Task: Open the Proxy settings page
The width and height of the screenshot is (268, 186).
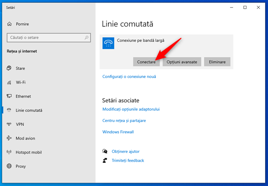Action: [x=21, y=166]
